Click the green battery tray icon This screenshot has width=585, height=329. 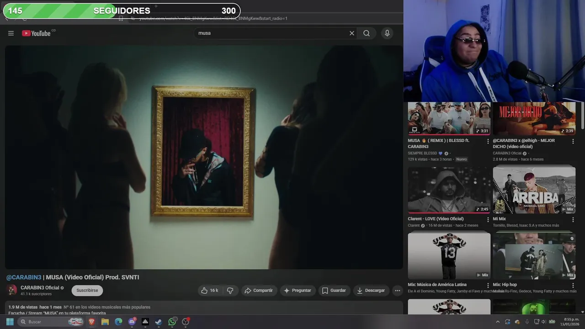[x=552, y=322]
